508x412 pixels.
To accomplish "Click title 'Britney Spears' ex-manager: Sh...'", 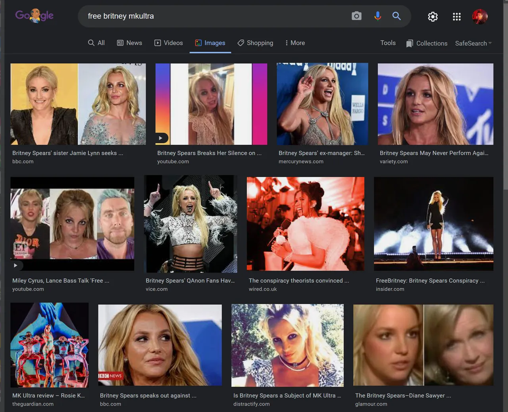I will click(x=321, y=153).
